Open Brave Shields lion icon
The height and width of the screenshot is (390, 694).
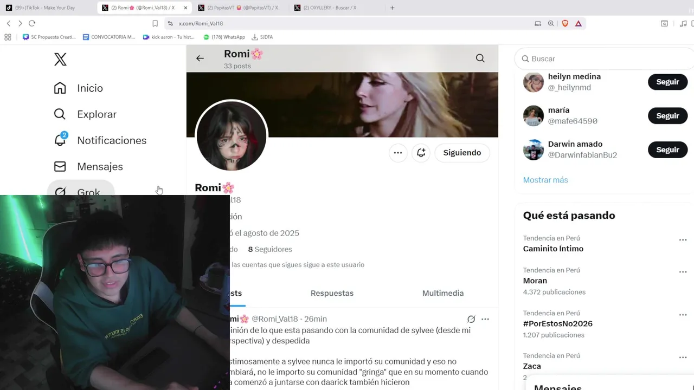pyautogui.click(x=565, y=23)
